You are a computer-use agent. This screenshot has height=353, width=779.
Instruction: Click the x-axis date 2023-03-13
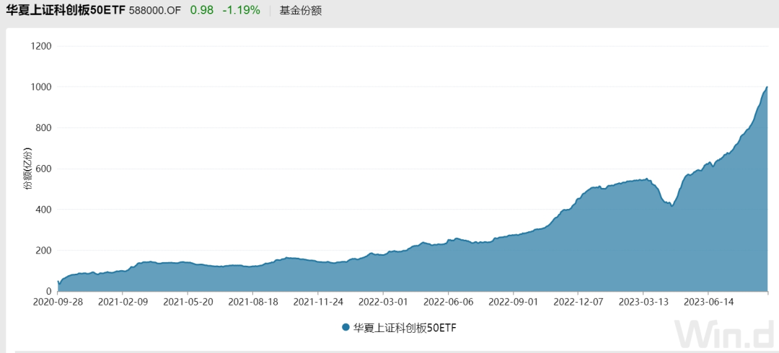pyautogui.click(x=643, y=301)
